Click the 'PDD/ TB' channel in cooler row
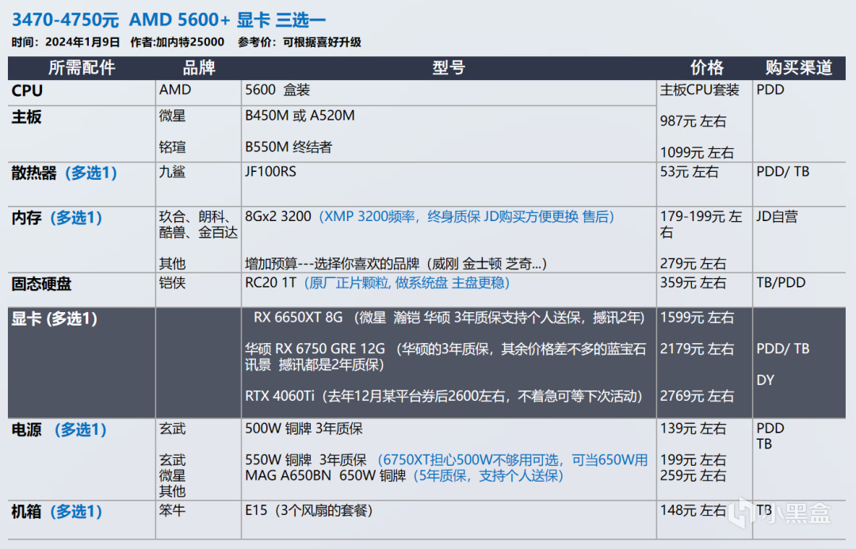The image size is (856, 549). [x=783, y=172]
